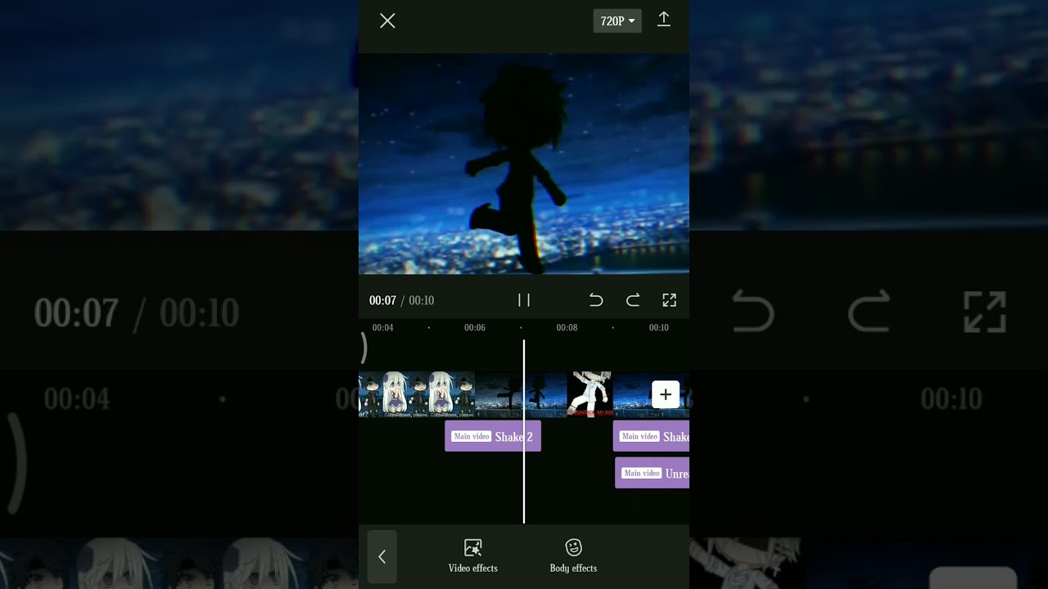Open the 720P resolution dropdown
The image size is (1048, 589).
pyautogui.click(x=617, y=21)
